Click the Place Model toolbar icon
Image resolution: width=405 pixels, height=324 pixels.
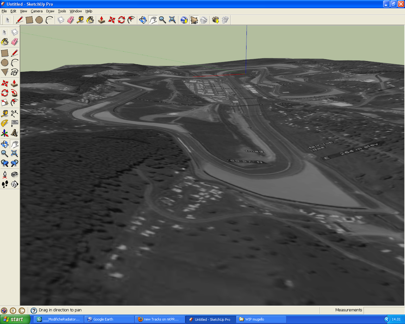pos(204,20)
